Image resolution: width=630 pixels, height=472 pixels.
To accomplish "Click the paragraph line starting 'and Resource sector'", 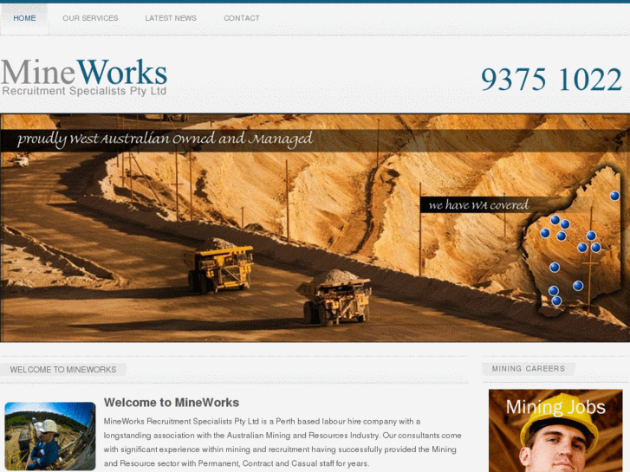I will click(237, 463).
